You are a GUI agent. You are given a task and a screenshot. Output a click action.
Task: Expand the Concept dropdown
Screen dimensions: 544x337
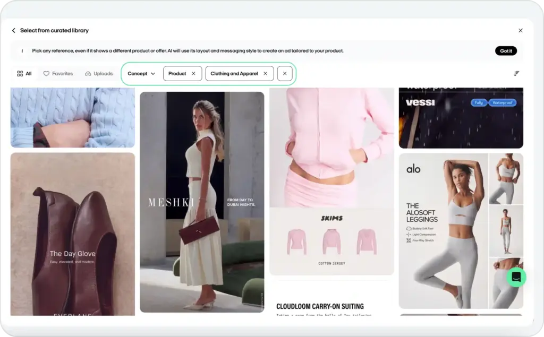point(141,73)
